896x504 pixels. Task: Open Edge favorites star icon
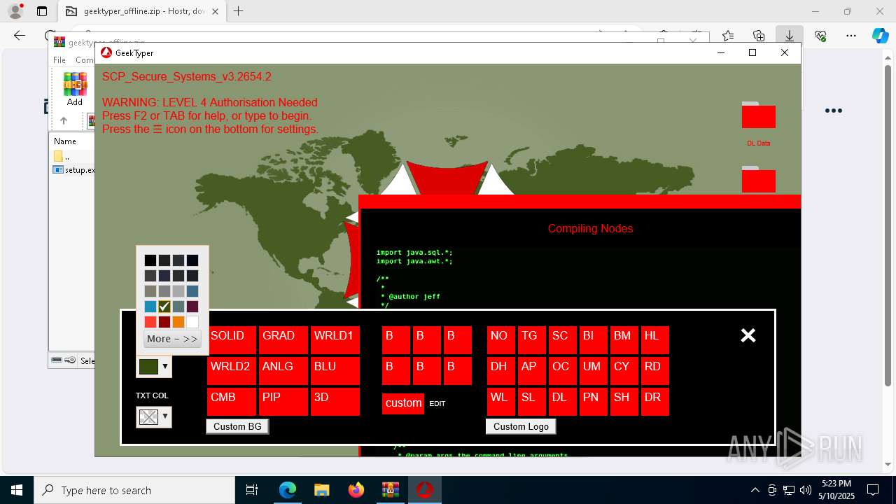(x=728, y=36)
